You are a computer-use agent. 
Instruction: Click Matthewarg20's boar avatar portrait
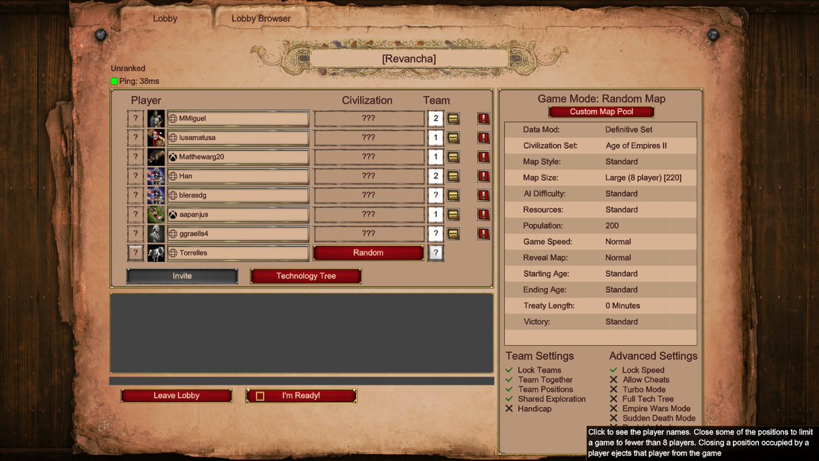click(156, 157)
